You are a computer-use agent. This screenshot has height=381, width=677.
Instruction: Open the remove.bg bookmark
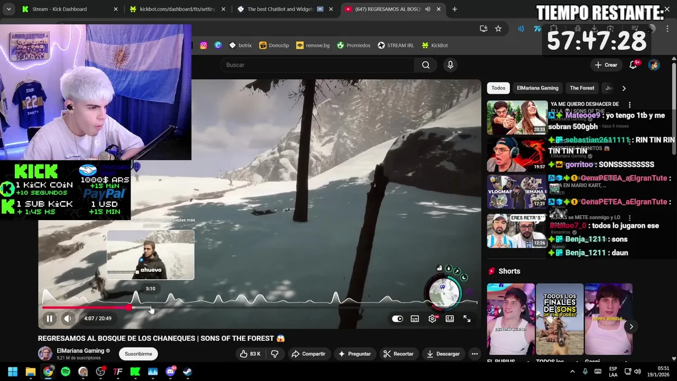point(313,46)
